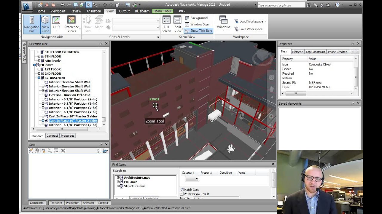
Task: Toggle the View Cube button
Action: click(x=45, y=24)
